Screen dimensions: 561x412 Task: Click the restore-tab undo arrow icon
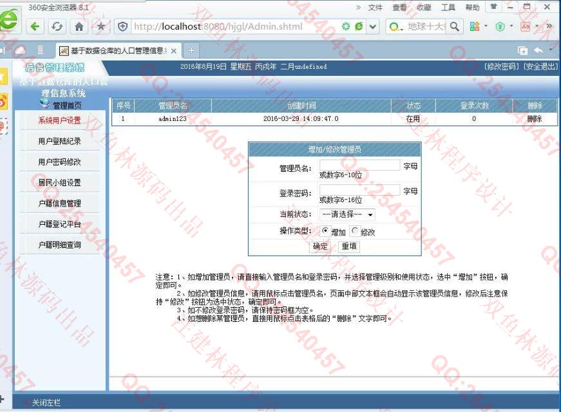coord(538,50)
